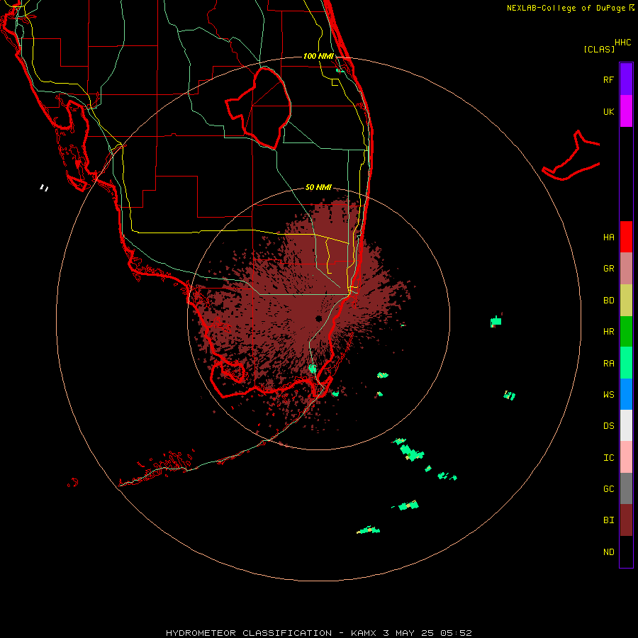Select the BD yellow legend swatch
Viewport: 638px width, 638px height.
pos(626,301)
